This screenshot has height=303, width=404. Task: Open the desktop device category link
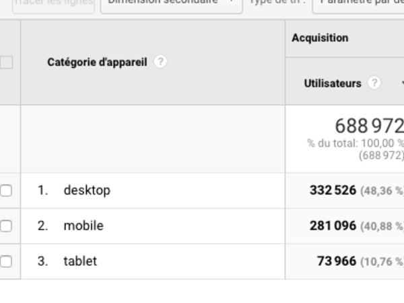click(87, 191)
